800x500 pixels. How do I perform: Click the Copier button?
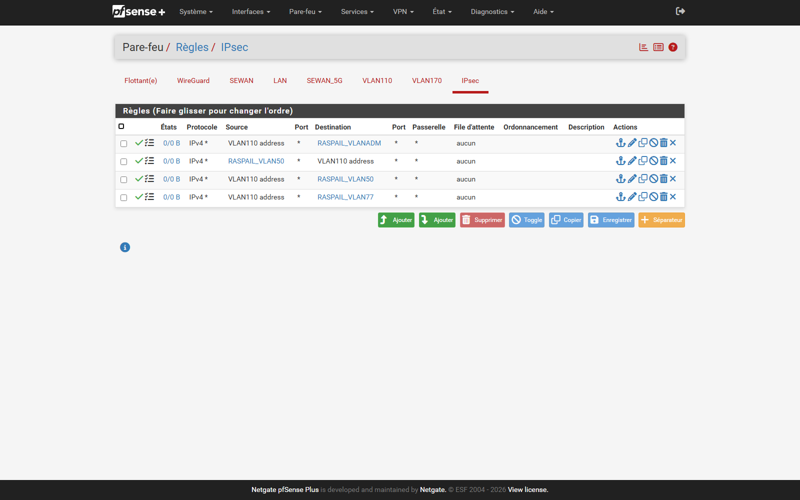pos(566,220)
